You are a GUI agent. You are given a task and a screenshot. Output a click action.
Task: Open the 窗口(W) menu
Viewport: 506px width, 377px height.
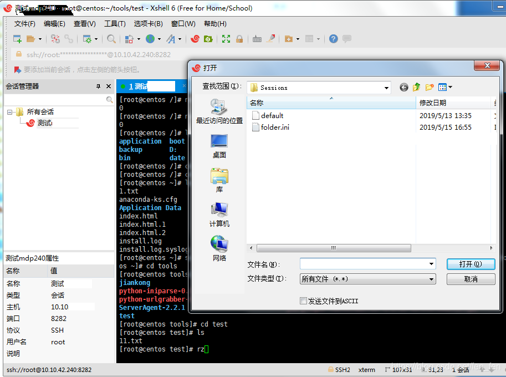point(183,24)
